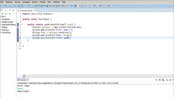Close the UserInput.java editor tab
Viewport: 174px width, 98px height.
coord(34,10)
